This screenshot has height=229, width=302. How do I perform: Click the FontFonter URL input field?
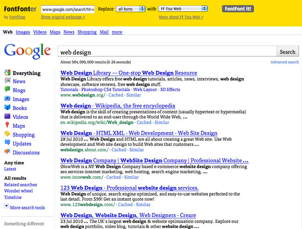pyautogui.click(x=68, y=9)
